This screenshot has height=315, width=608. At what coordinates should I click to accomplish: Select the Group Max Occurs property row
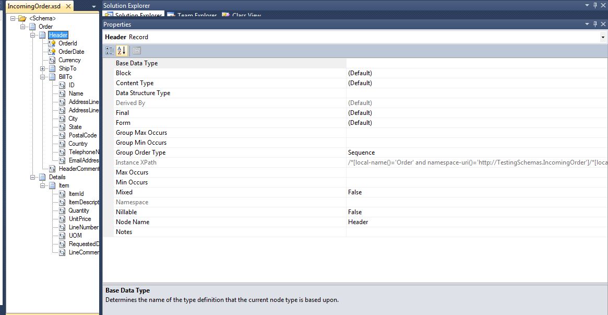[355, 133]
